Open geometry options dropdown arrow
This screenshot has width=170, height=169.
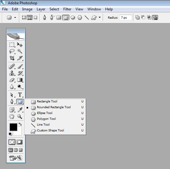(x=100, y=17)
